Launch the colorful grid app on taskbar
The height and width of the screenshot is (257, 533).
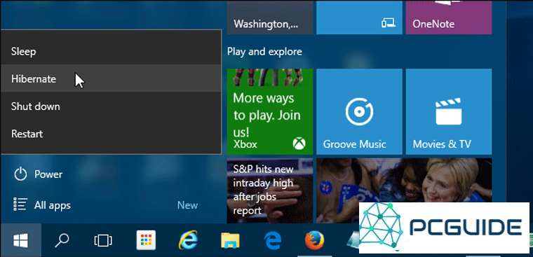(146, 241)
